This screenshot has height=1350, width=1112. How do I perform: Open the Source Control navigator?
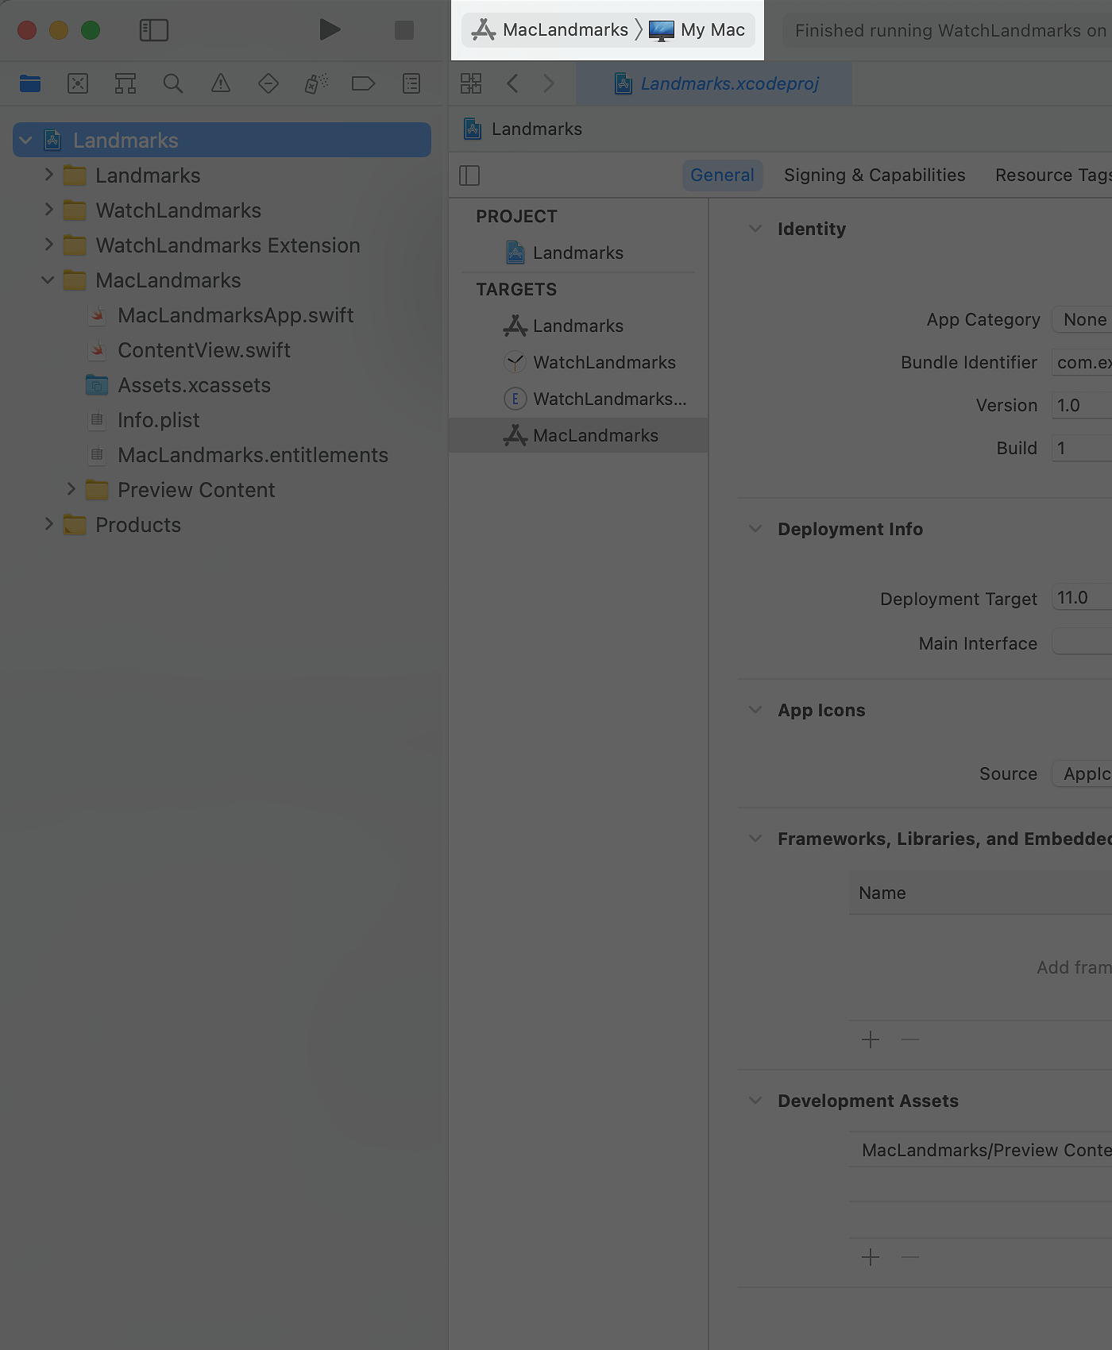78,83
